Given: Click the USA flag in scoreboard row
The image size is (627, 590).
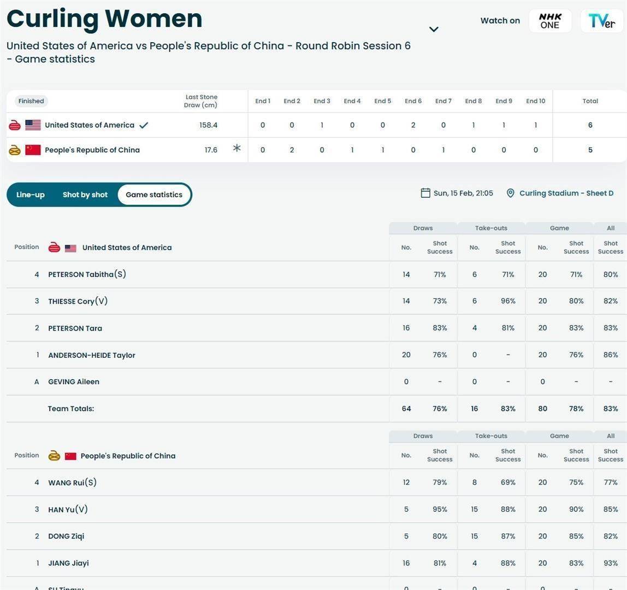Looking at the screenshot, I should pyautogui.click(x=33, y=125).
